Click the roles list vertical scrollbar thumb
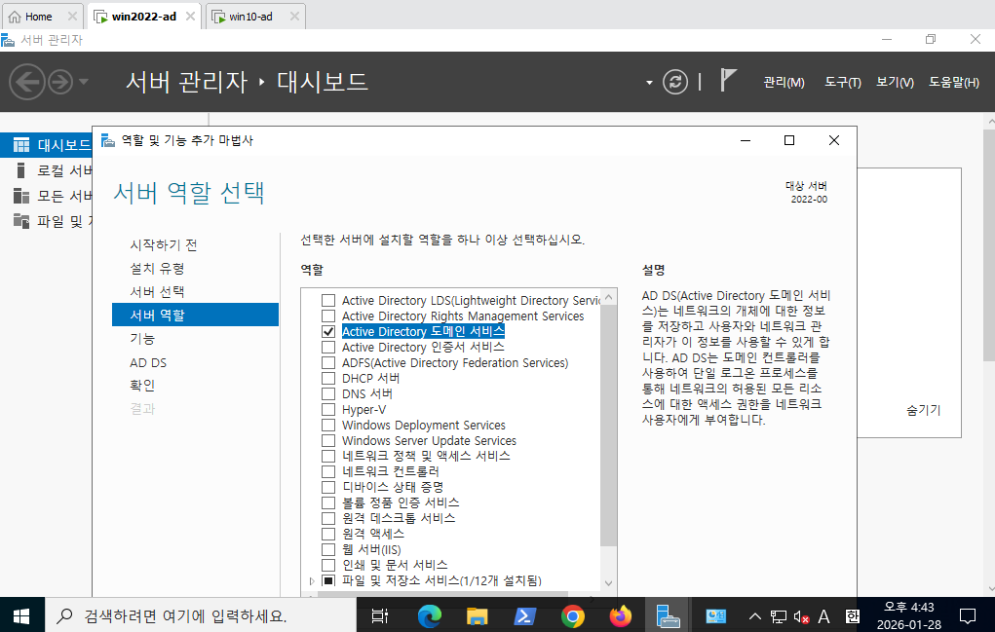The image size is (995, 632). point(608,425)
